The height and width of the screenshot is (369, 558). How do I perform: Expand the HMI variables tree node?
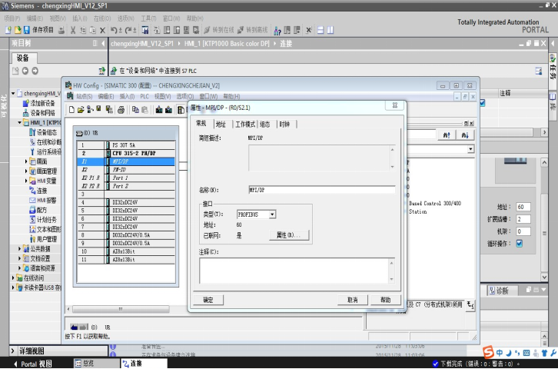coord(26,181)
